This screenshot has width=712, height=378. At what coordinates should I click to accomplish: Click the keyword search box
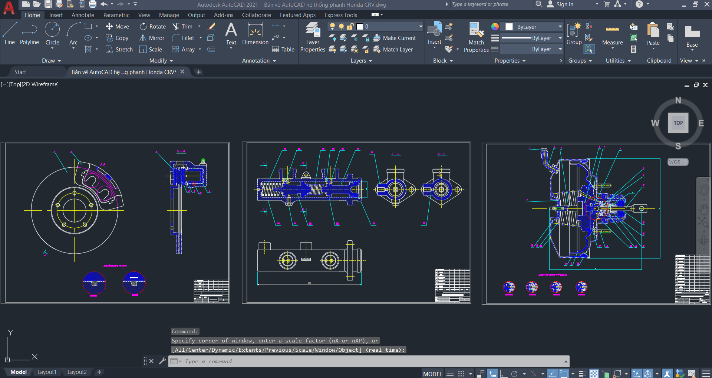(492, 4)
